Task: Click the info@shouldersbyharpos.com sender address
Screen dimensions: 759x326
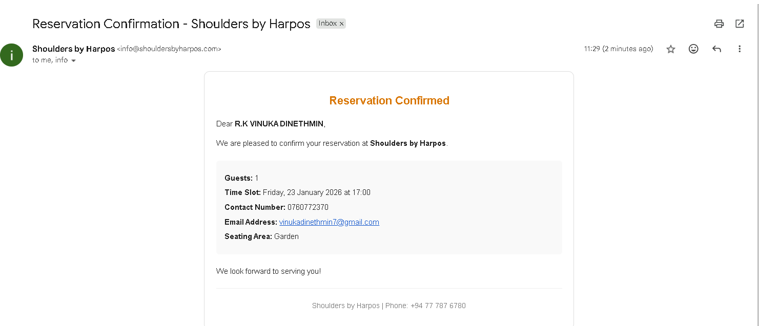Action: [169, 49]
